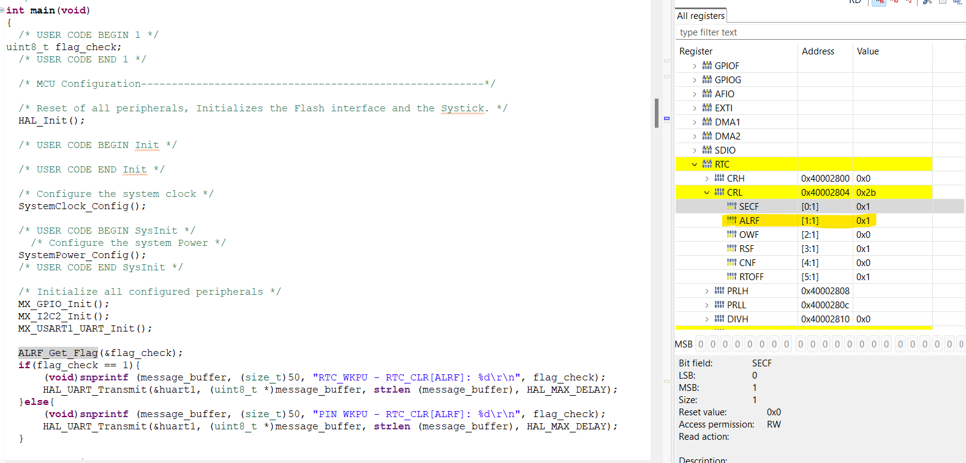Click the SystemClock_Config() call line
Screen dimensions: 966x463
click(82, 206)
